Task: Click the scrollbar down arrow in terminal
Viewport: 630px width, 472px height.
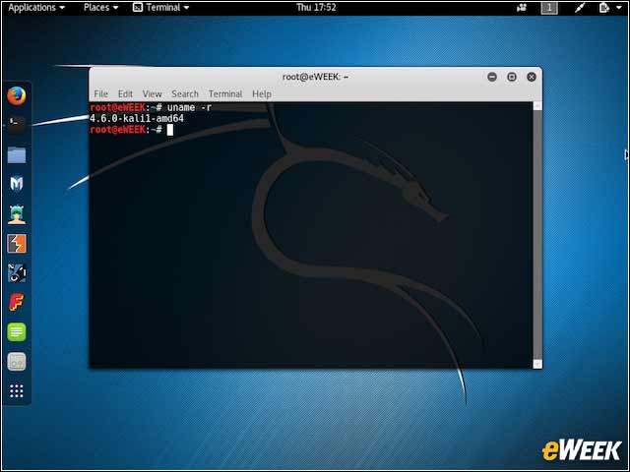Action: coord(537,364)
